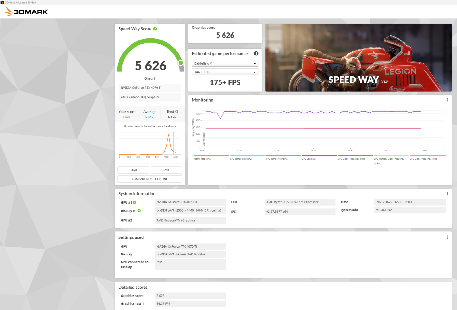
Task: Click the green check beside Display #1
Action: [x=139, y=211]
